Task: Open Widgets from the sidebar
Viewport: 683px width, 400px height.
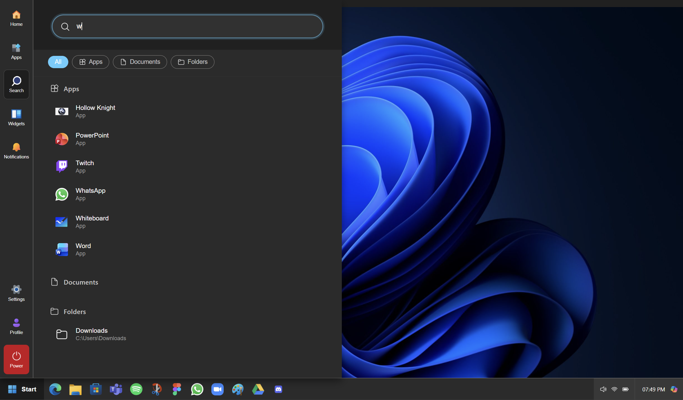Action: coord(16,118)
